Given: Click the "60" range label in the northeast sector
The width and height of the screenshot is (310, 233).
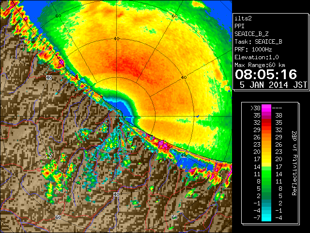Looking at the screenshot, I should point(174,16).
